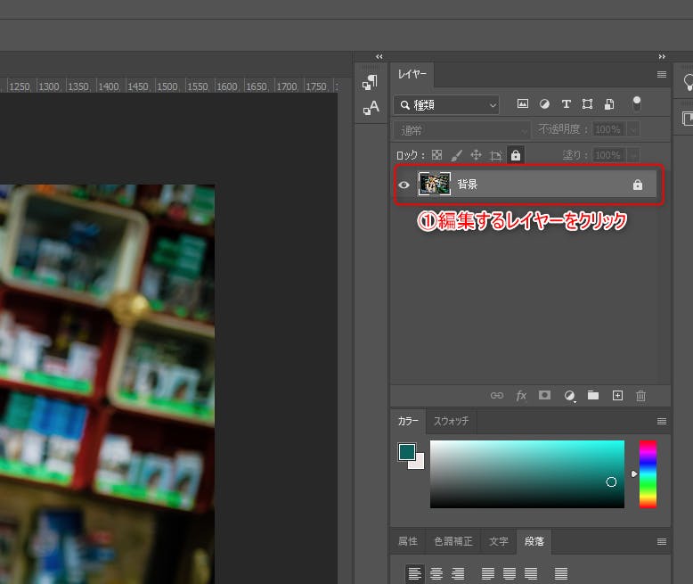Screen dimensions: 693x584
Task: Switch to the スウォッチ tab
Action: (451, 421)
